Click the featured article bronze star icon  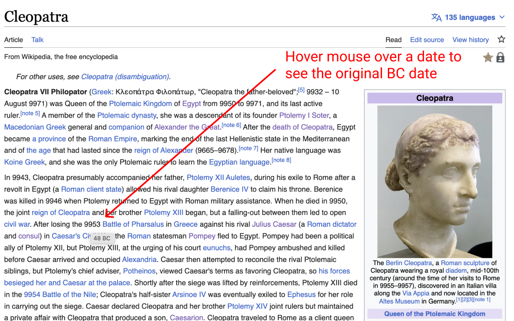[x=488, y=58]
